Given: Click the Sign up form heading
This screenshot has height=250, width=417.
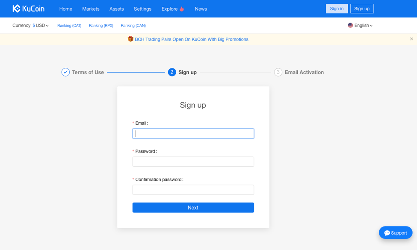Looking at the screenshot, I should (193, 105).
